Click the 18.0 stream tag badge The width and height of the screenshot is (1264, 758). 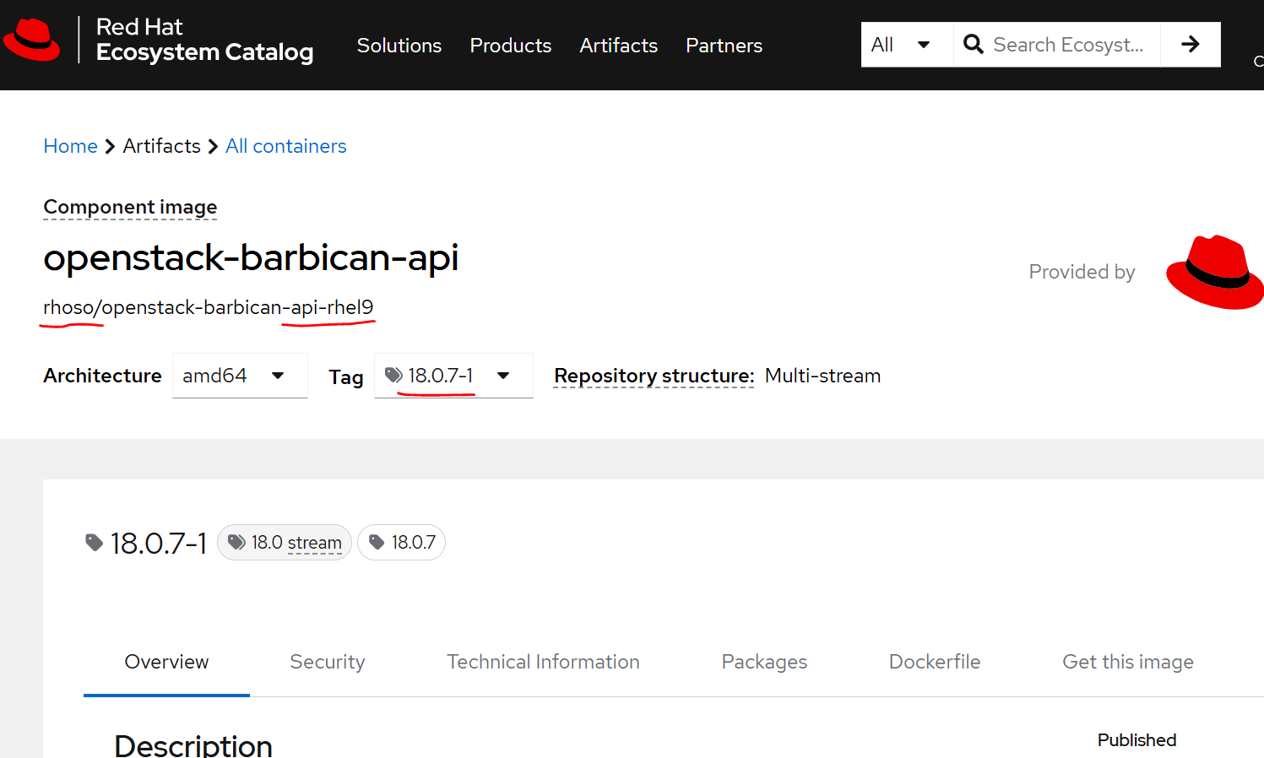(285, 543)
